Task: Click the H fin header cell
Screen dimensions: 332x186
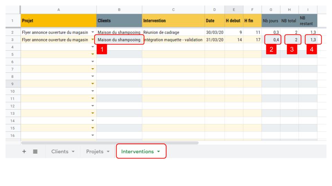Action: 252,21
